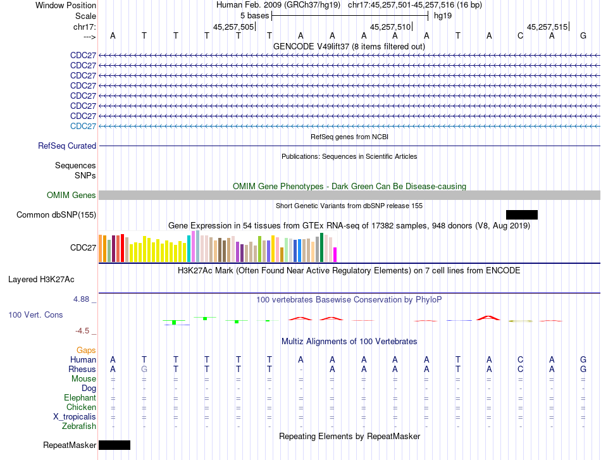Click the Layered H3K27Ac label

41,280
